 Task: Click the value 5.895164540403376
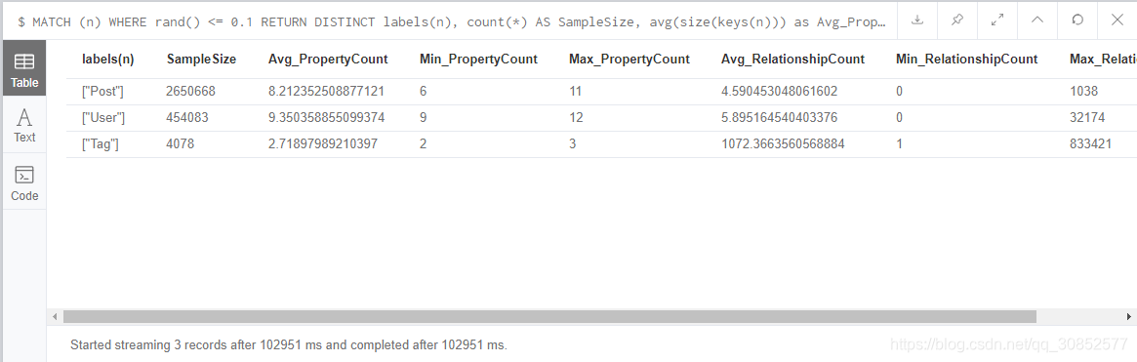[x=780, y=117]
